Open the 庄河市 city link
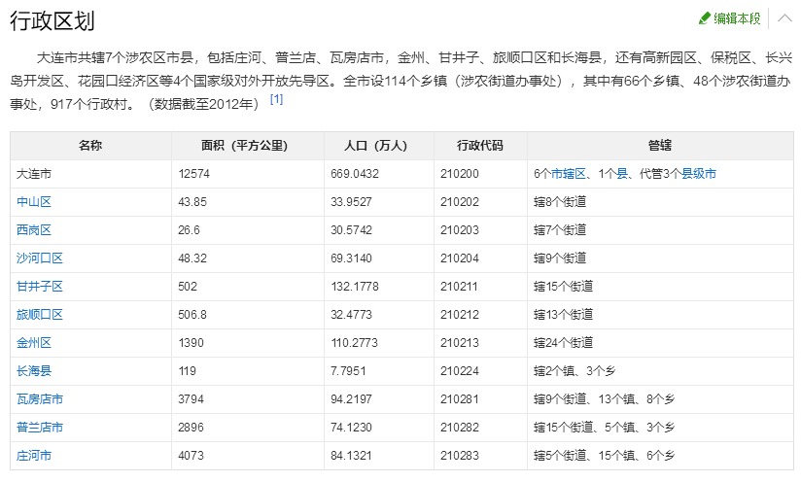Viewport: 801px width, 482px height. pyautogui.click(x=34, y=456)
